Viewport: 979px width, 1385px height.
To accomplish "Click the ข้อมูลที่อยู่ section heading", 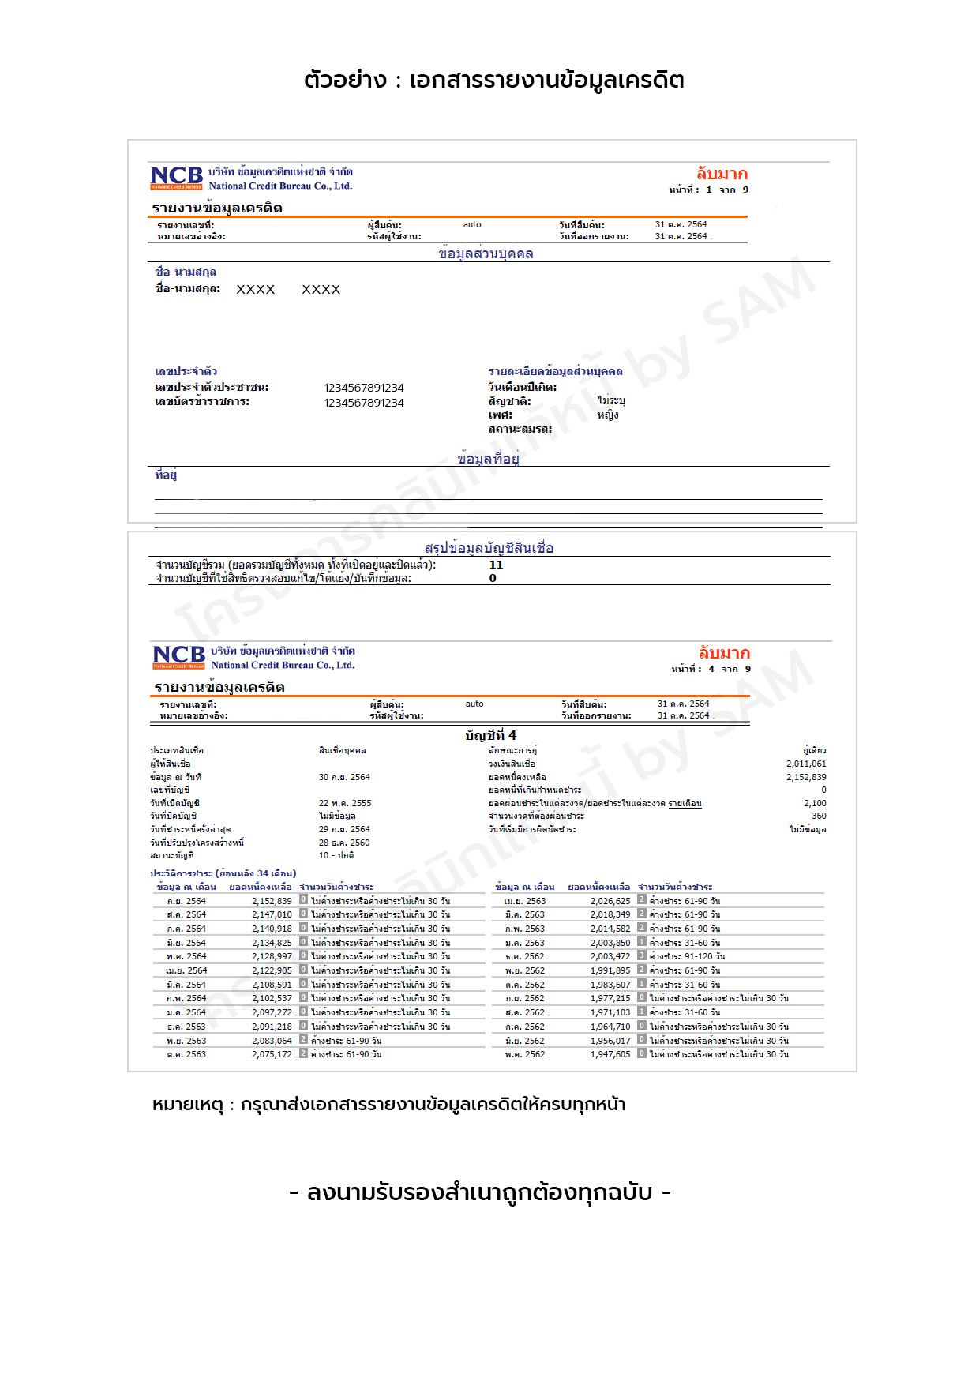I will point(488,459).
